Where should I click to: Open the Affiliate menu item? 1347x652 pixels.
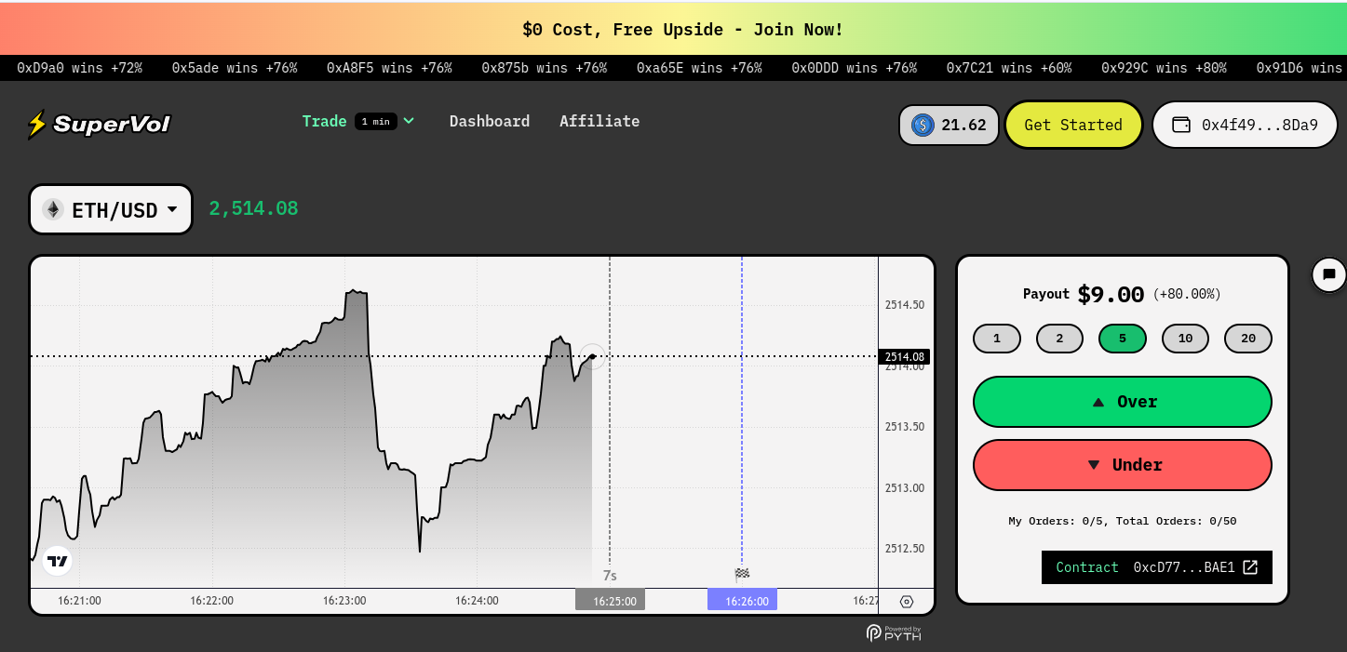(599, 121)
